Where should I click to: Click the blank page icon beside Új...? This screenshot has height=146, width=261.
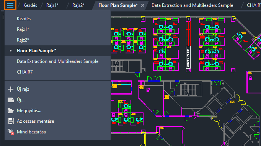click(x=11, y=100)
